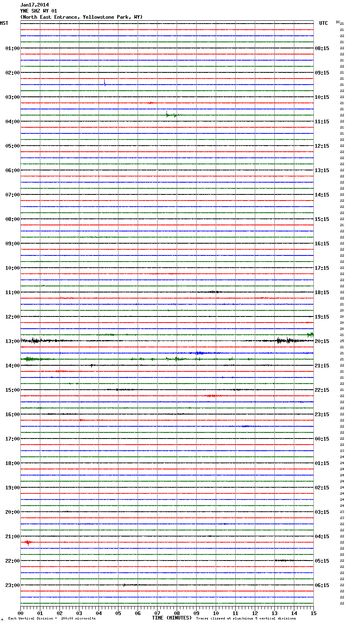Click the 06:15 UTC time label
This screenshot has width=346, height=624.
[x=322, y=585]
